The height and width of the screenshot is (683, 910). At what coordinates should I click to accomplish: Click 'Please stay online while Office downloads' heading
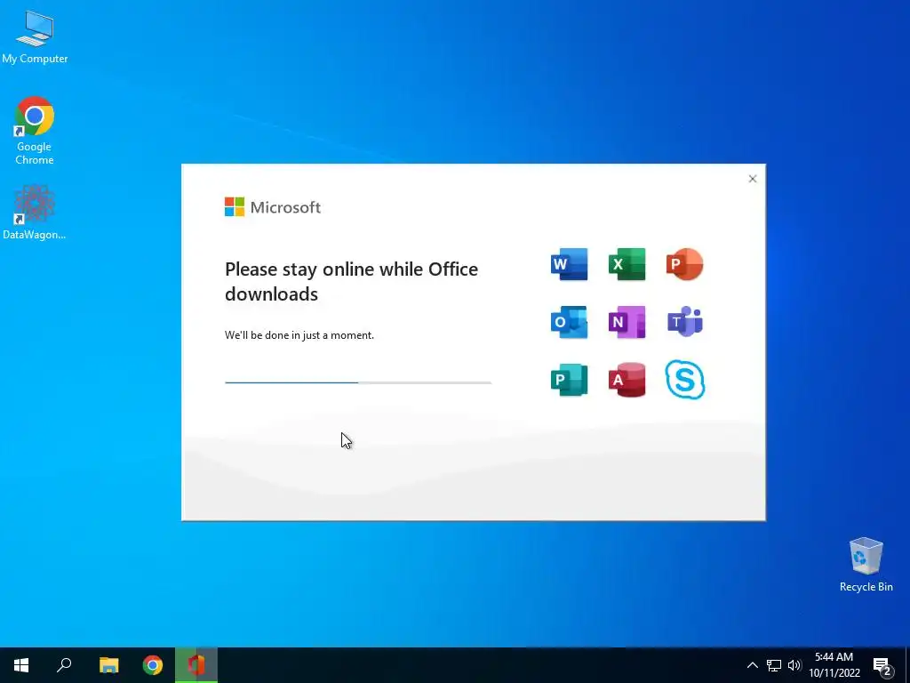[x=351, y=282]
